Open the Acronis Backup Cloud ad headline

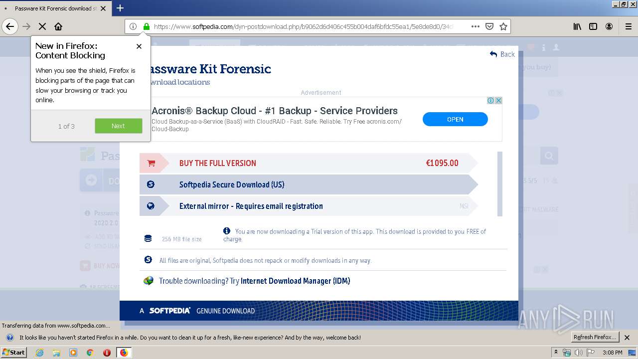coord(275,111)
